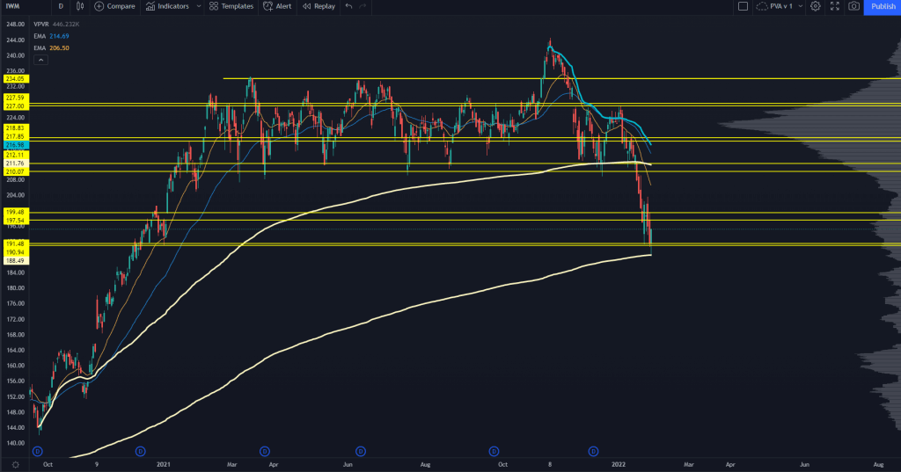The width and height of the screenshot is (901, 472).
Task: Open the layout selector square icon
Action: 743,6
